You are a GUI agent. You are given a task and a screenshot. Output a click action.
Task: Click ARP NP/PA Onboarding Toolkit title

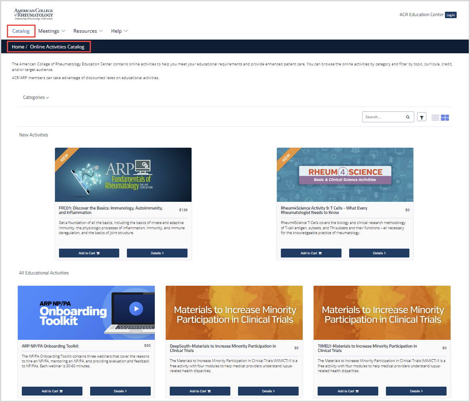coord(50,346)
